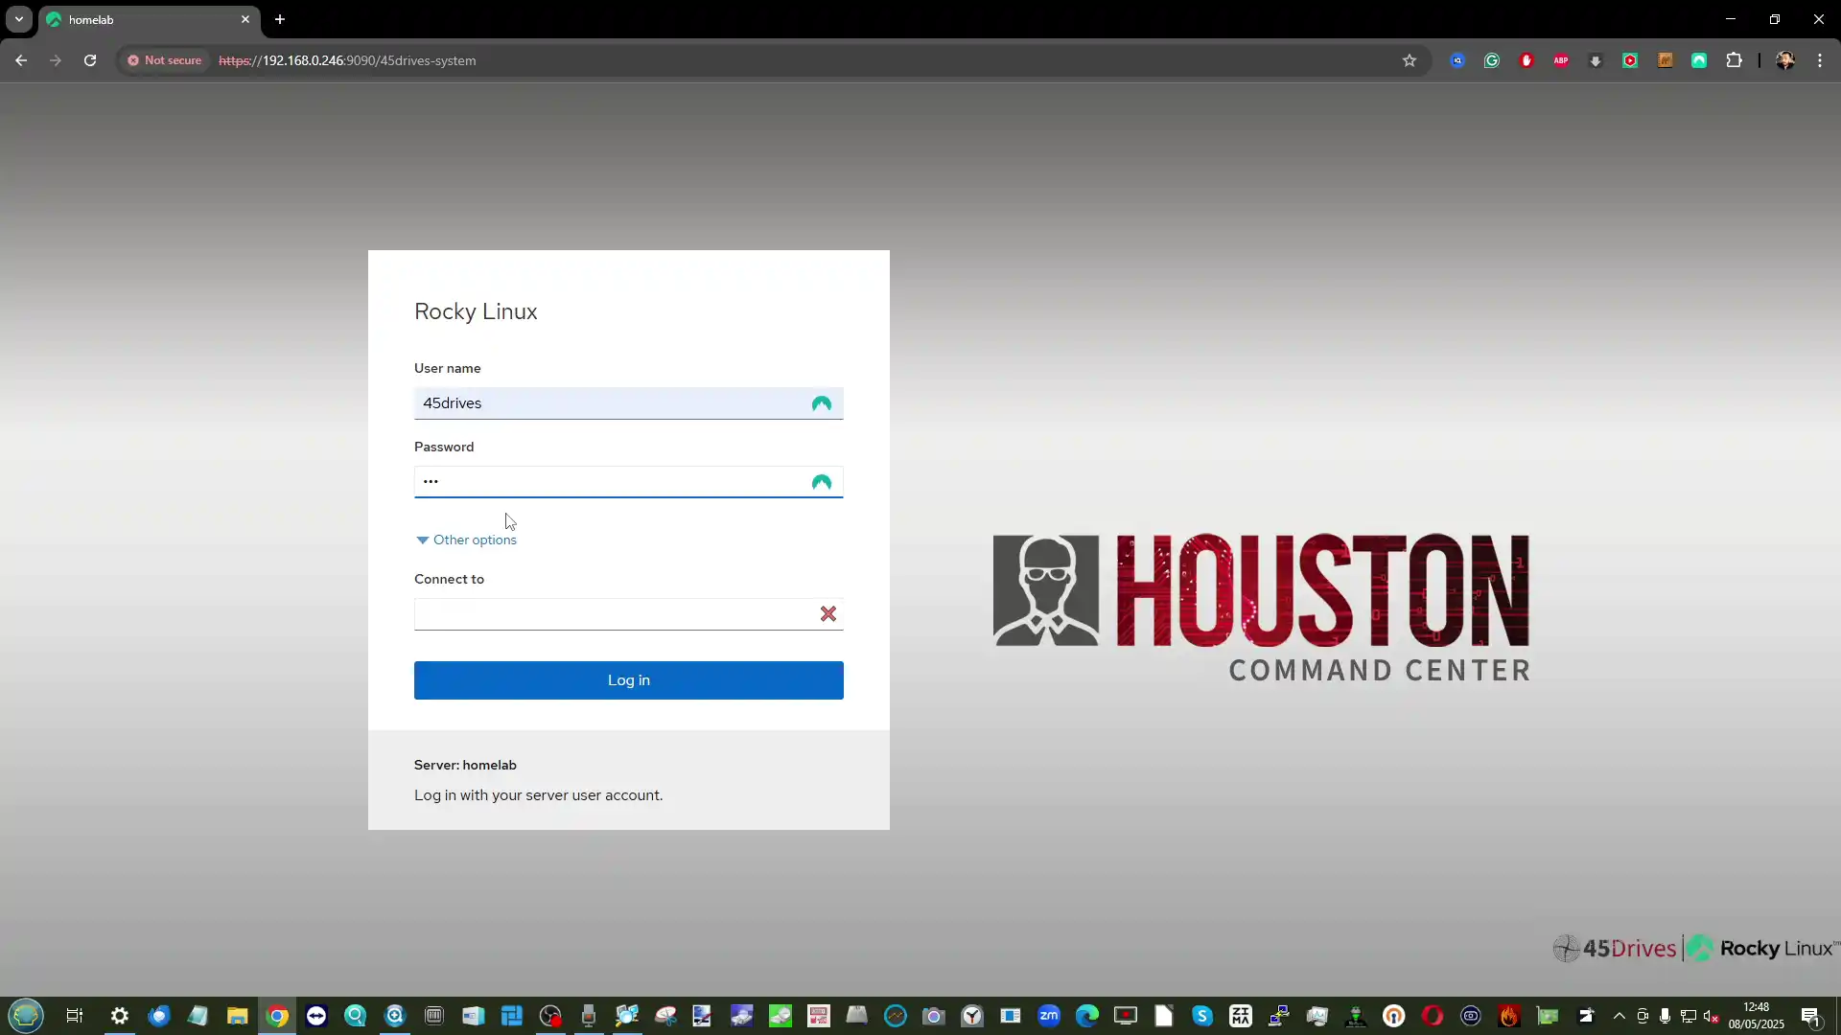Open Microsoft Edge from taskbar
Image resolution: width=1841 pixels, height=1035 pixels.
tap(1087, 1016)
